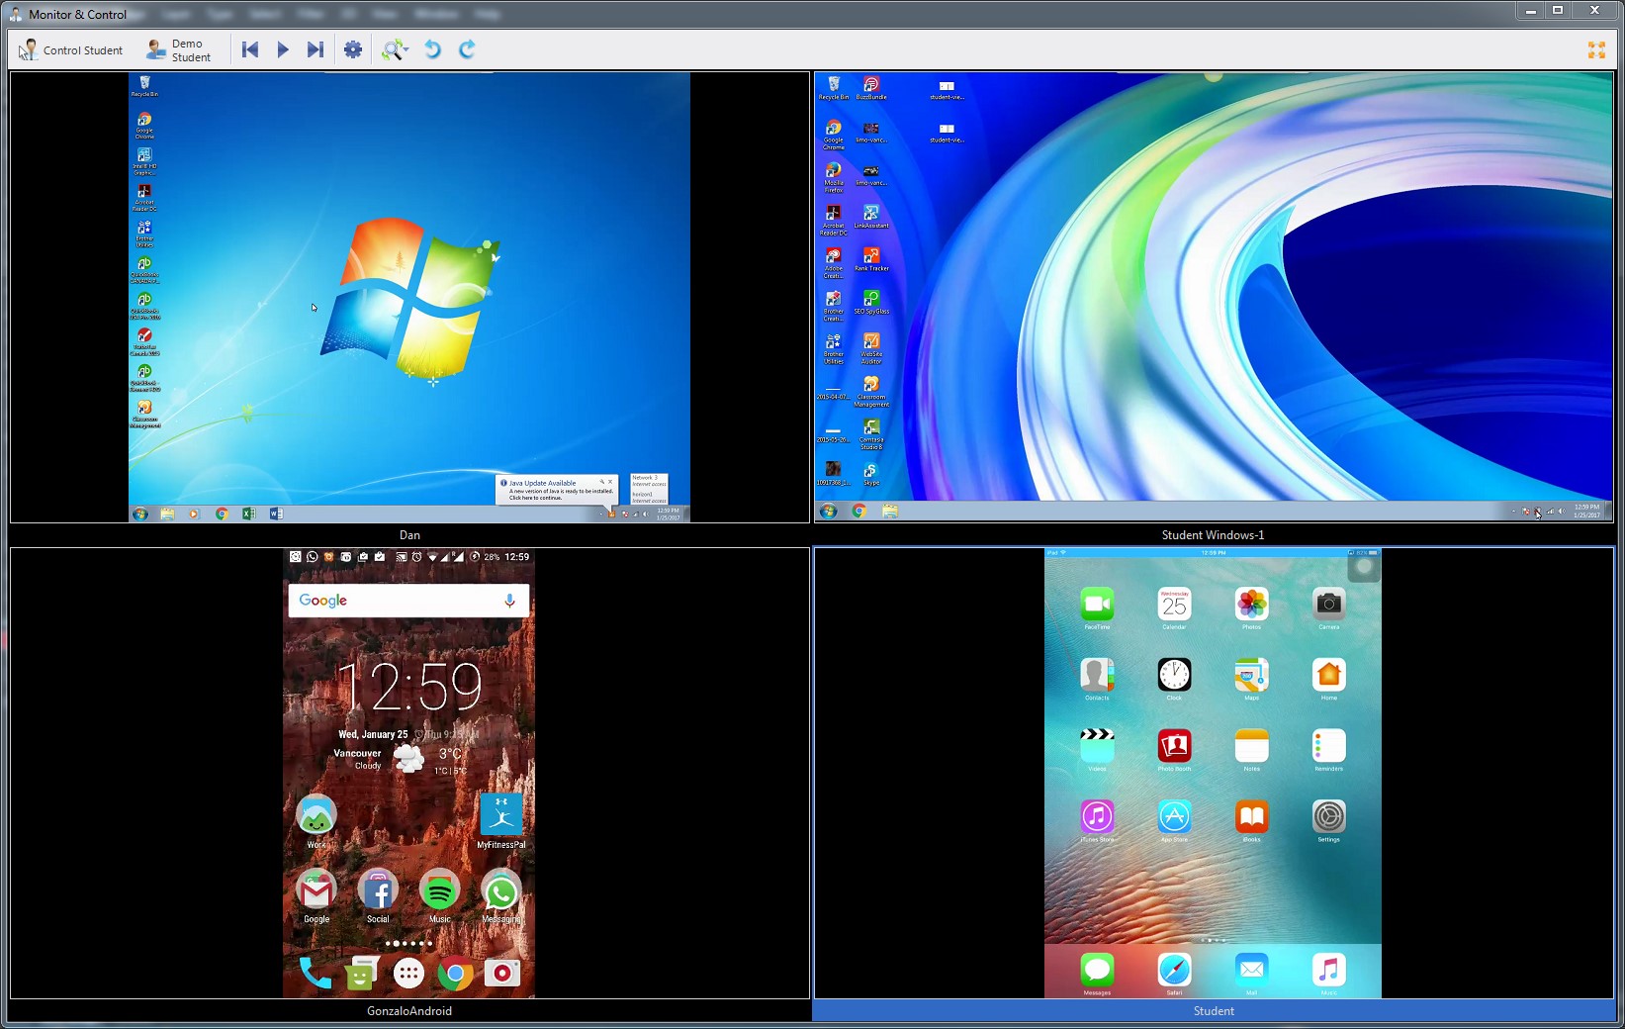Click the Demo Student button
The image size is (1625, 1029).
pos(178,50)
